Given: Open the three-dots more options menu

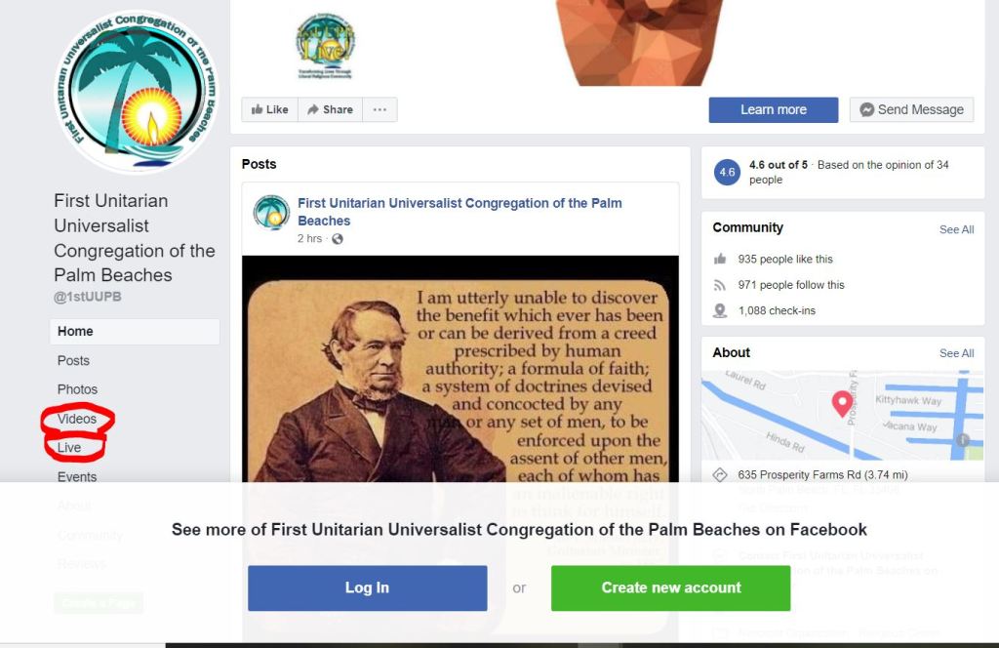Looking at the screenshot, I should (x=380, y=109).
